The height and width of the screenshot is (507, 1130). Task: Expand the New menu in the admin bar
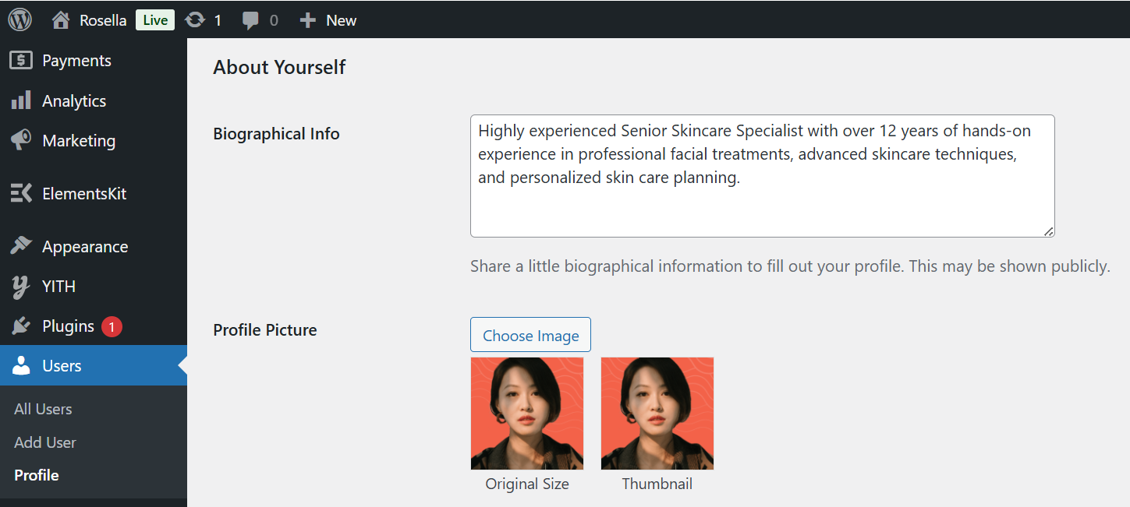(328, 19)
